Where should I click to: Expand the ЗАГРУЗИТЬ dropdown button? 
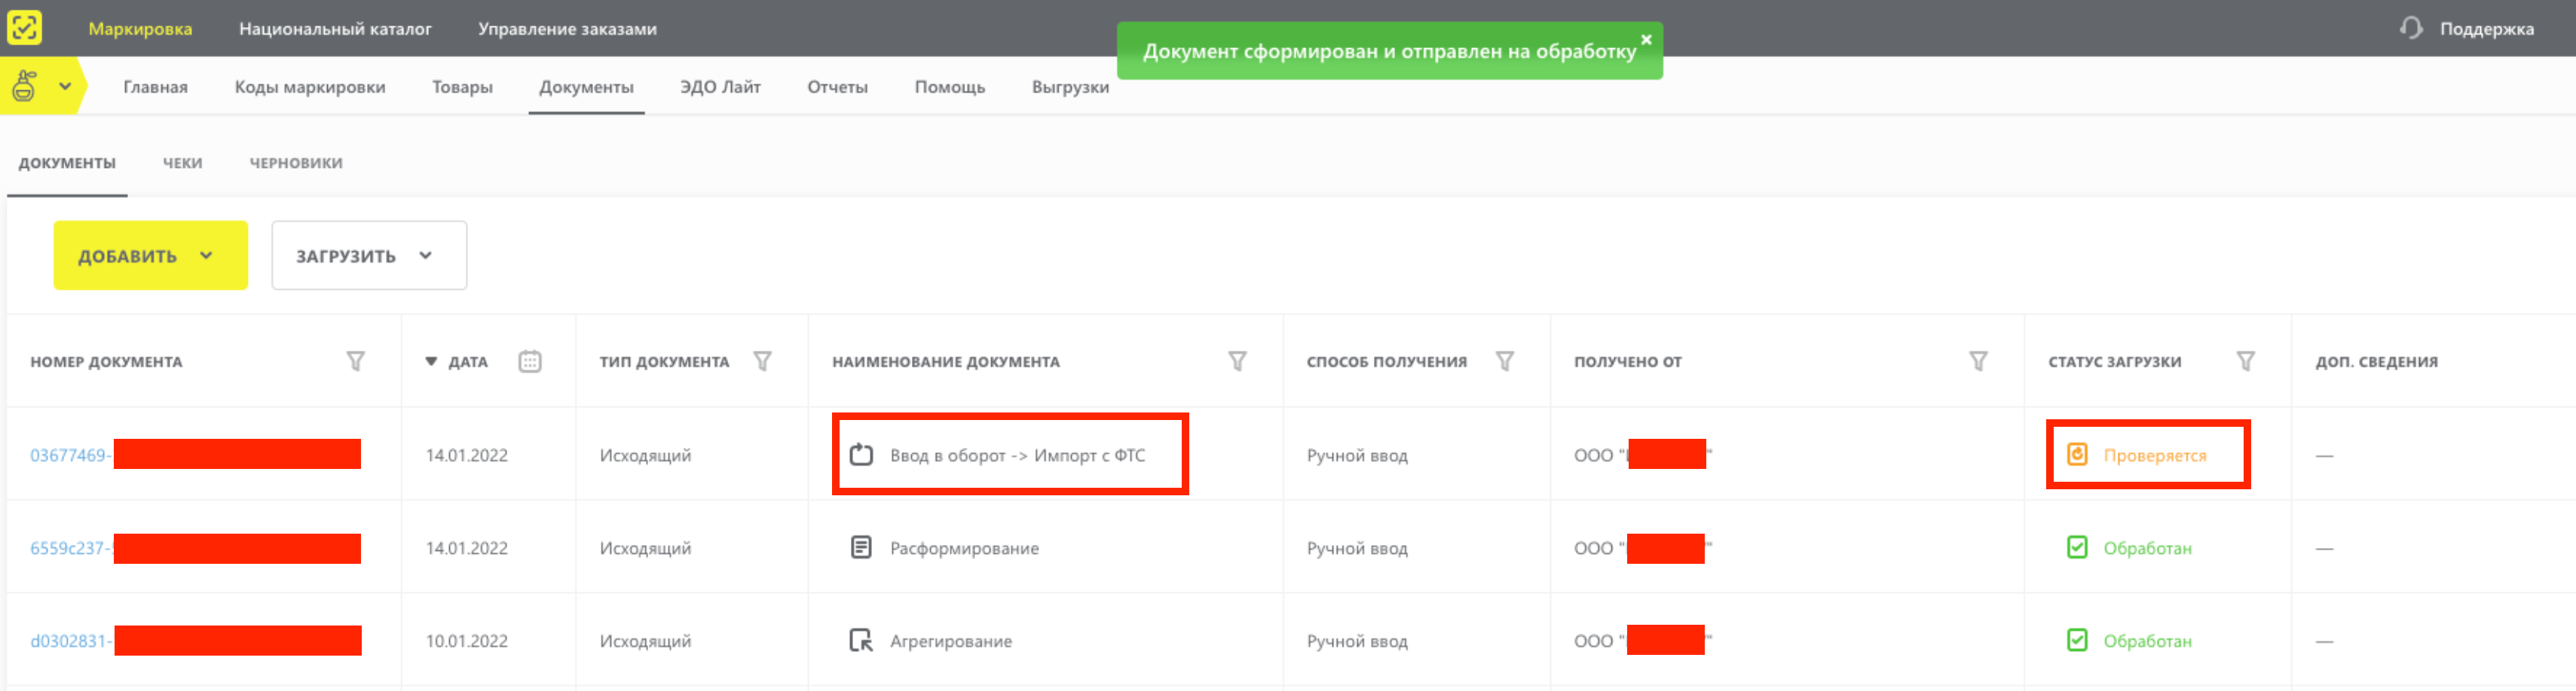(x=369, y=256)
